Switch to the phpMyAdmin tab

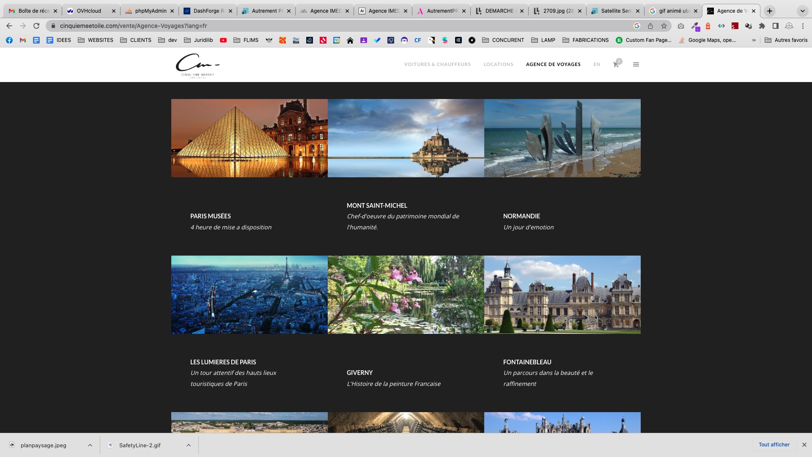click(150, 11)
